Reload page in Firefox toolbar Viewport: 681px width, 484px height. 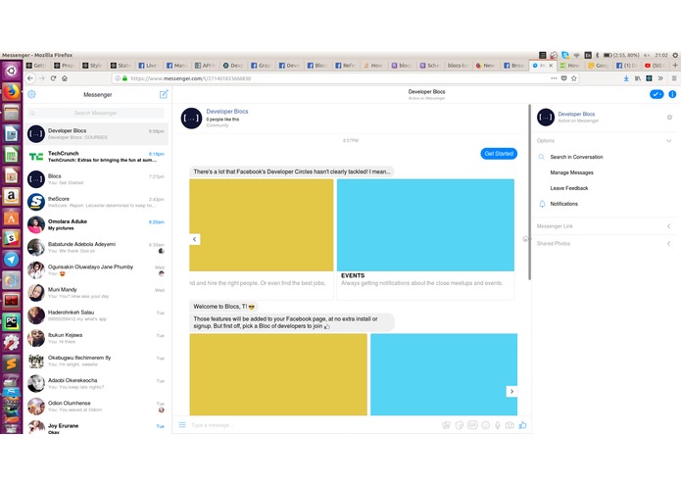(x=53, y=78)
